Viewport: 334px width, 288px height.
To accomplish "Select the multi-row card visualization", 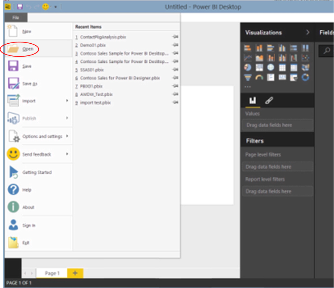I will click(270, 77).
